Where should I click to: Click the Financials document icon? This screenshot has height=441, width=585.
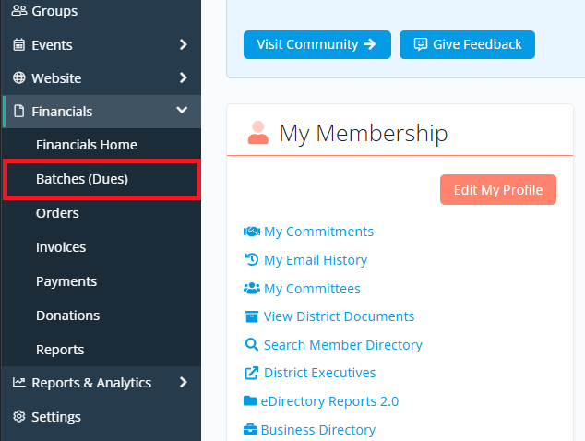19,111
